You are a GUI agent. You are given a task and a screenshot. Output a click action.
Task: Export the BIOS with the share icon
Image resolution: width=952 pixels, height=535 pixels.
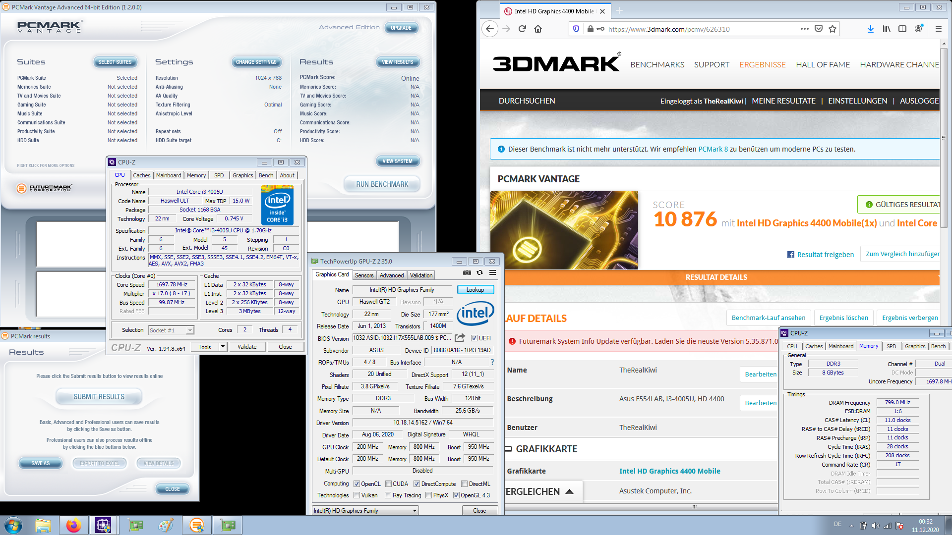[x=460, y=338]
